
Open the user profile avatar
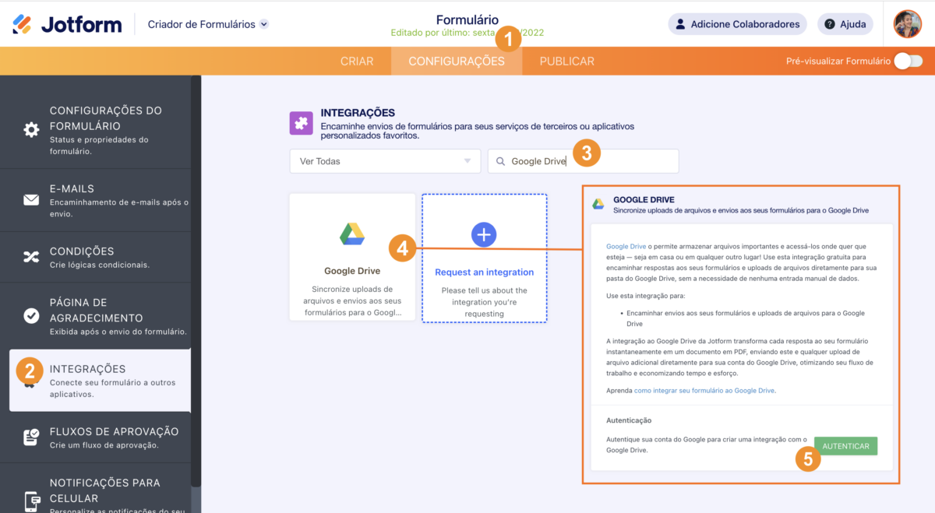click(x=907, y=24)
